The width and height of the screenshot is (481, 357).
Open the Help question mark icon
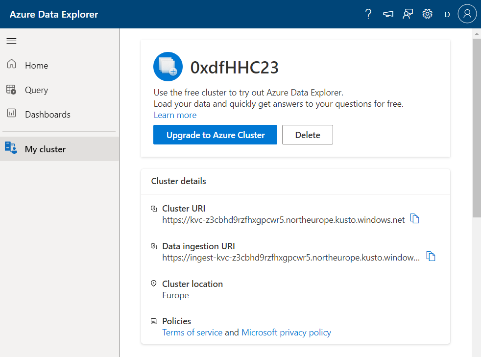click(x=368, y=14)
